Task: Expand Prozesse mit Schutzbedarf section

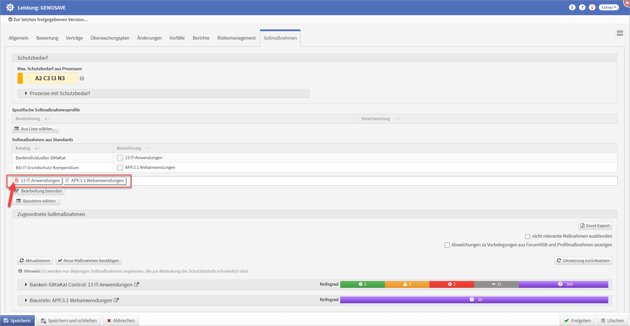Action: [x=26, y=93]
